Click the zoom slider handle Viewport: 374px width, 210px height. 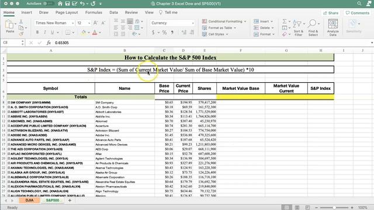334,208
